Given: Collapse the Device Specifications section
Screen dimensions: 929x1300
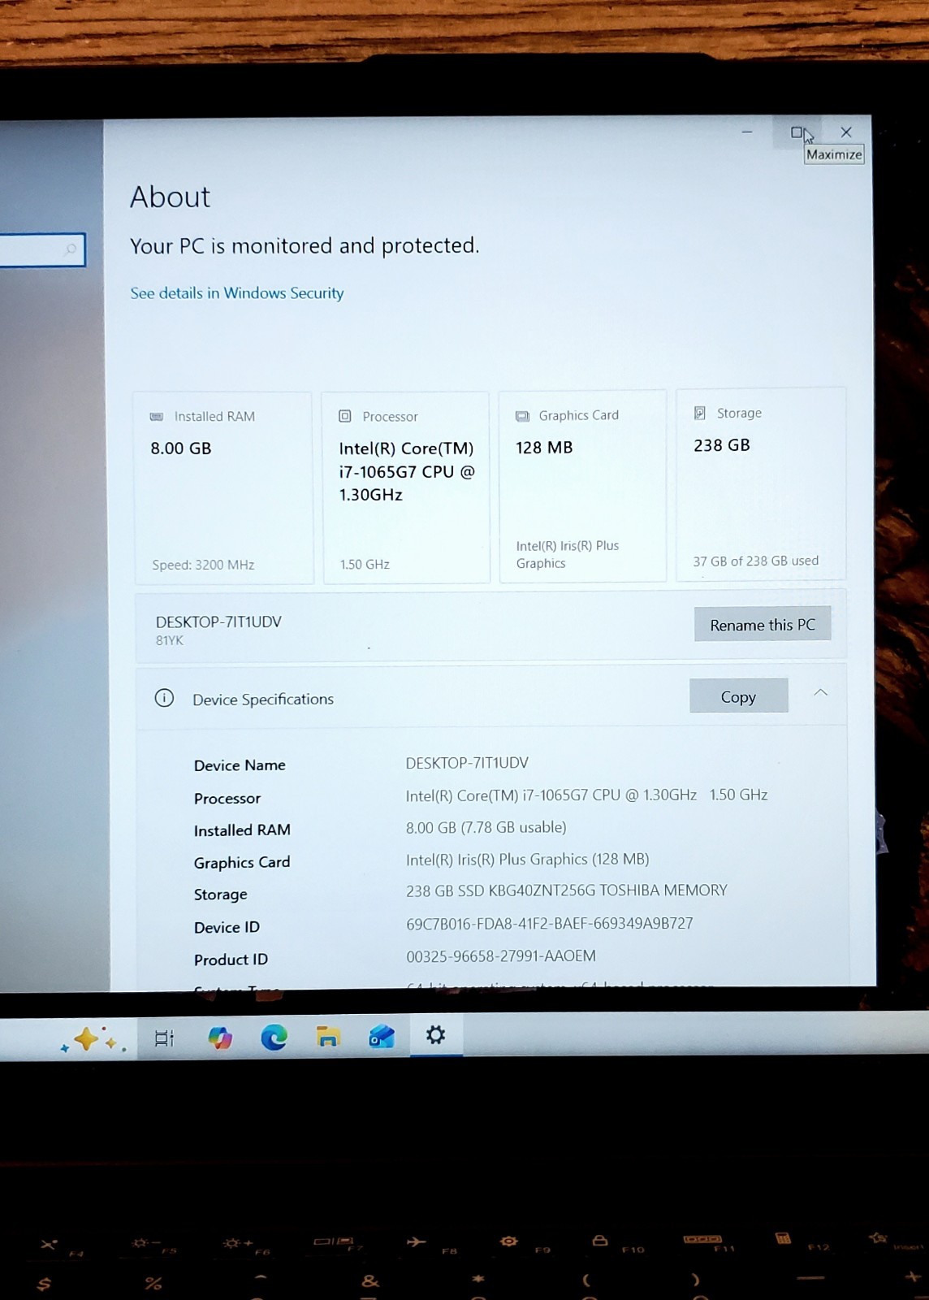Looking at the screenshot, I should pyautogui.click(x=821, y=693).
